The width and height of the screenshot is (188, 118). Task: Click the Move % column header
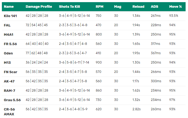click(x=175, y=7)
